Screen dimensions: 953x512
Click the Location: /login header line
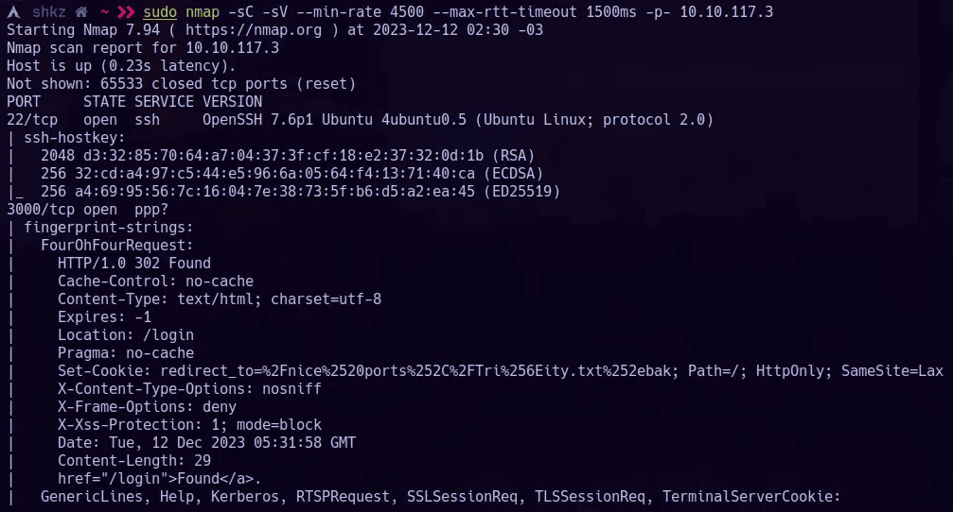coord(126,334)
